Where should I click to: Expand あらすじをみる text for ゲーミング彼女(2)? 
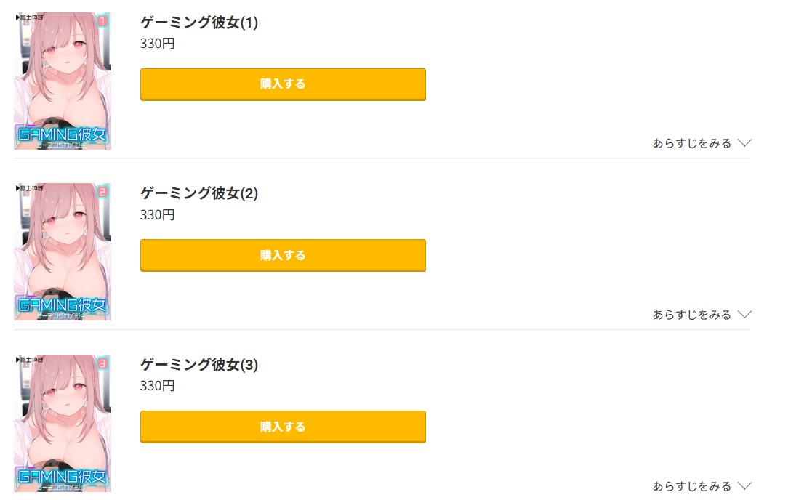(692, 315)
